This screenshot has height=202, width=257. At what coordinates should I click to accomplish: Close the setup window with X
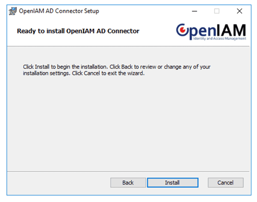[239, 11]
